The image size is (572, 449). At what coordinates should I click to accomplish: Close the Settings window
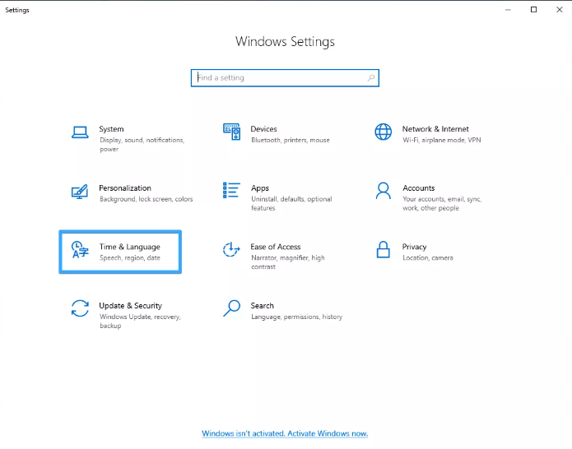(x=559, y=10)
